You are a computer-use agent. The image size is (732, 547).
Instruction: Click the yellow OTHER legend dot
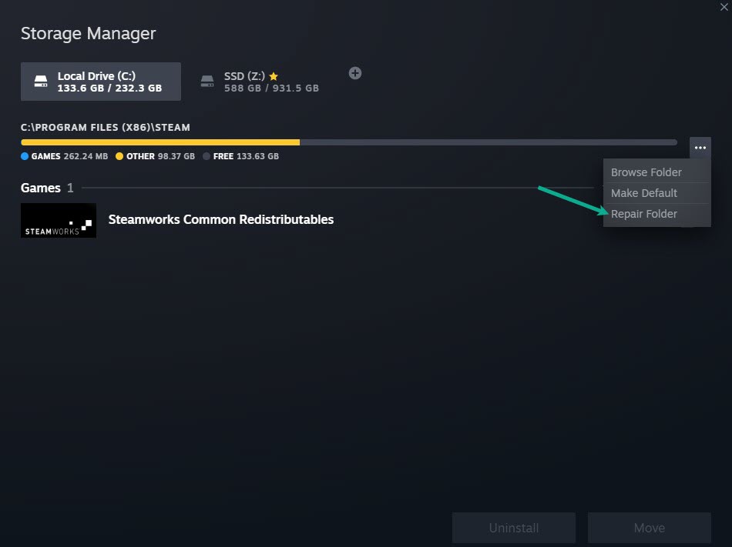[x=119, y=156]
